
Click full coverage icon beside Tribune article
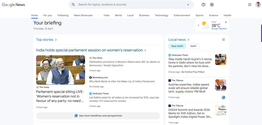pos(223,97)
